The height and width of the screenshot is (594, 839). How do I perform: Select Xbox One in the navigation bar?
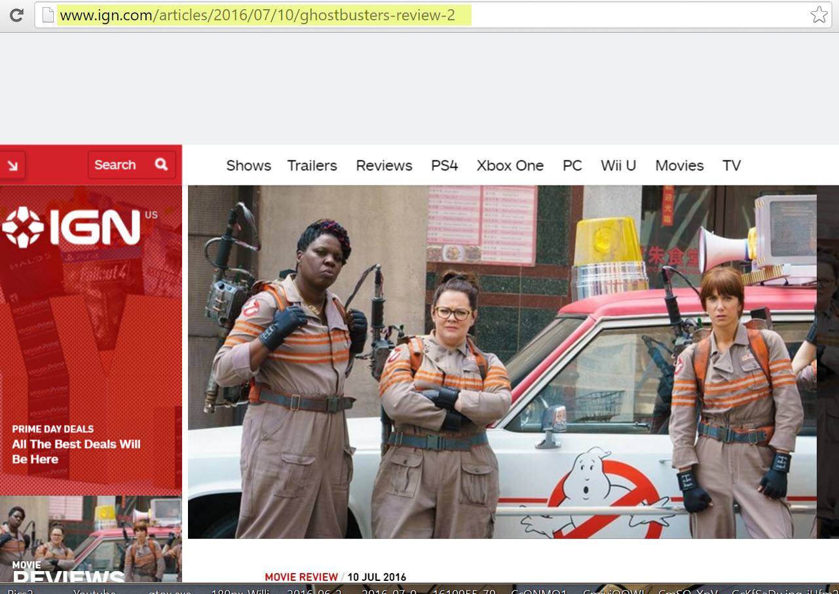[x=510, y=166]
